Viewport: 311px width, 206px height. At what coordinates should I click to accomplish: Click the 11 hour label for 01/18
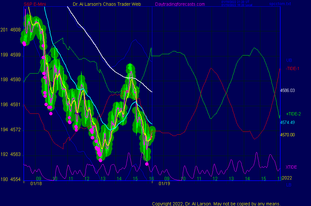pyautogui.click(x=71, y=179)
